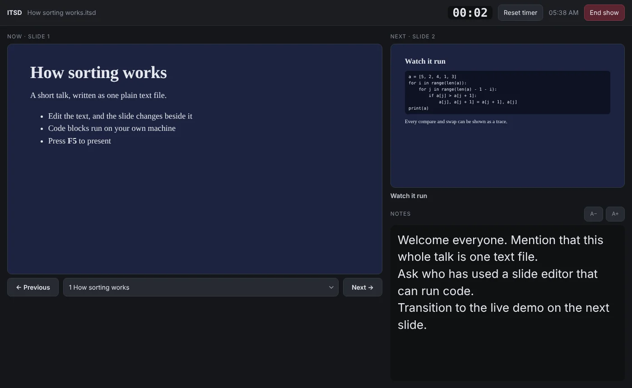
Task: Click the file name How sorting works.itsd
Action: click(x=61, y=13)
